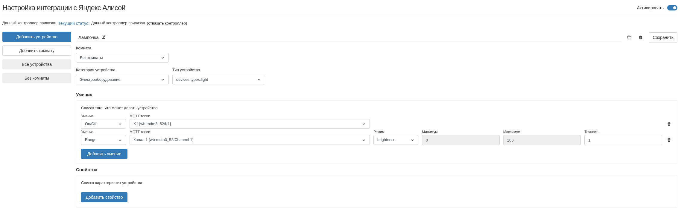Click the Точность input field
The width and height of the screenshot is (681, 211).
point(623,140)
